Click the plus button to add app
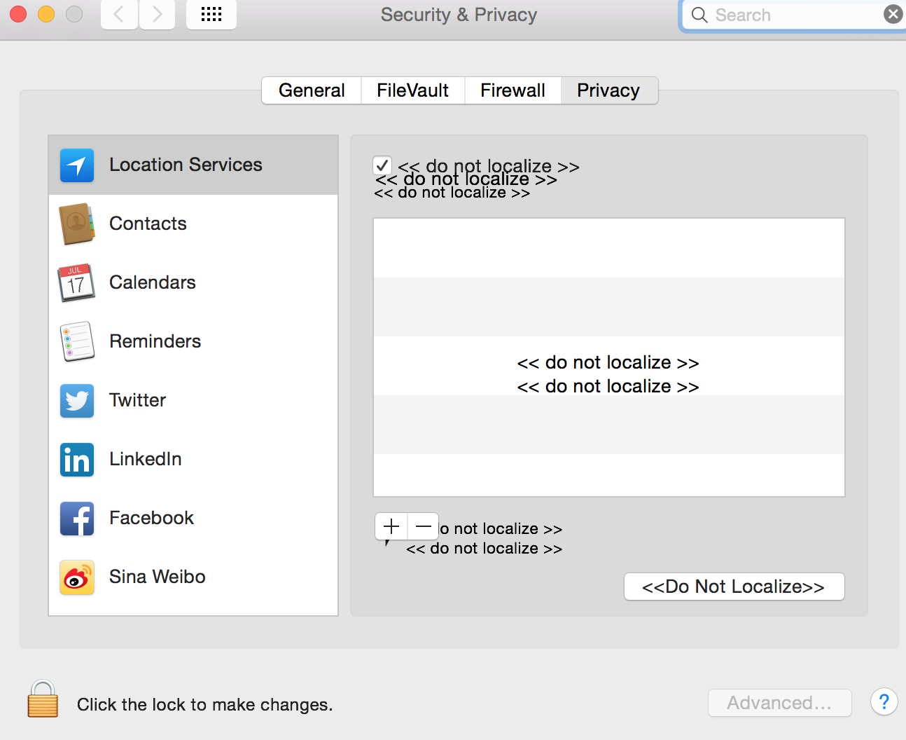Screen dimensions: 906x740 click(x=390, y=526)
